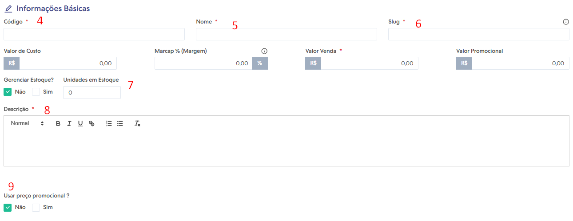Toggle 'Não' checkbox under Gerenciar Estoque

8,92
